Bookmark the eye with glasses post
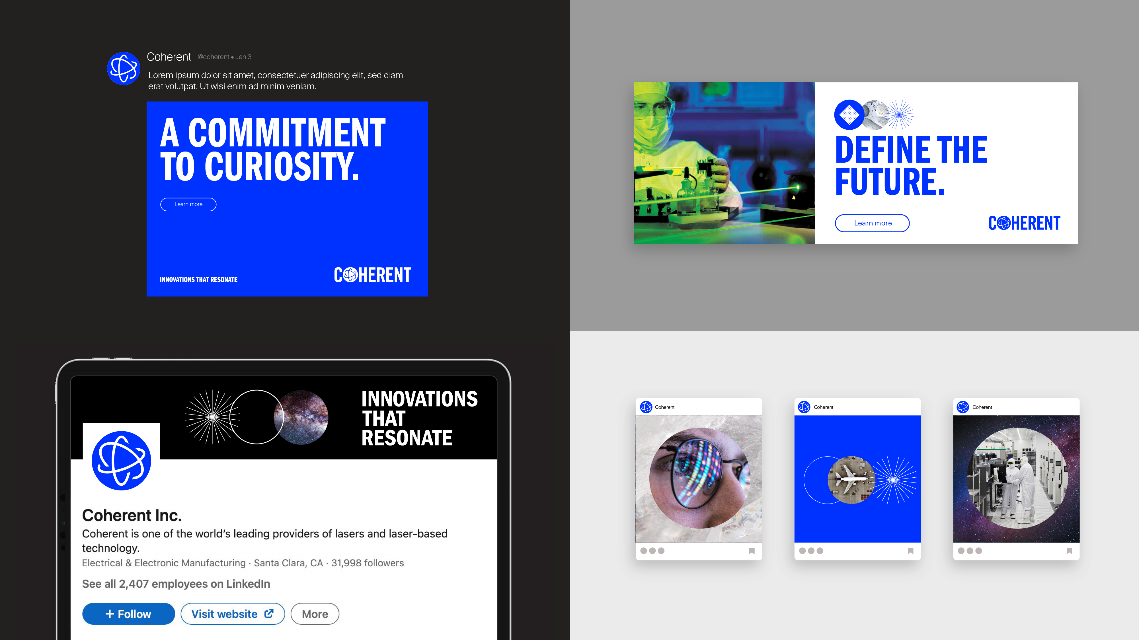1139x640 pixels. coord(752,551)
